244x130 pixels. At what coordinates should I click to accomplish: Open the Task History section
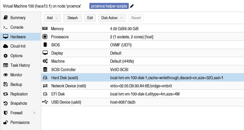tap(20, 65)
